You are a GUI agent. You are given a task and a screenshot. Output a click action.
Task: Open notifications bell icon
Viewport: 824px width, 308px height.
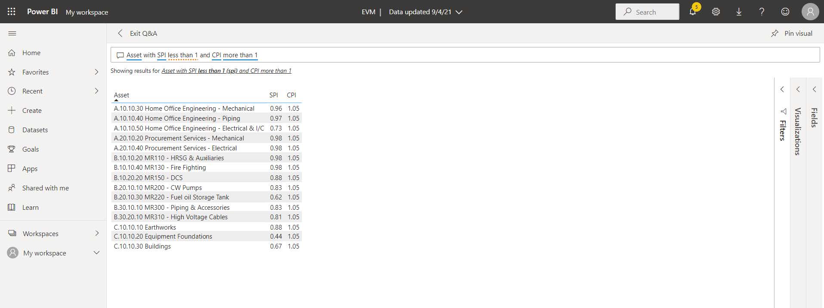click(692, 12)
